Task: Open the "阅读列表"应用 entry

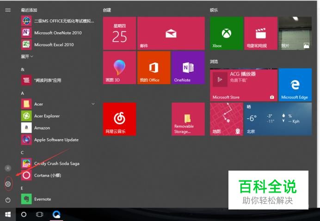Action: click(58, 80)
